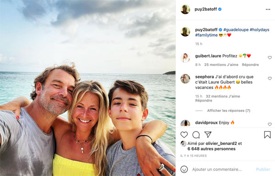Save the post with the bookmark icon
The image size is (275, 176).
click(x=267, y=135)
